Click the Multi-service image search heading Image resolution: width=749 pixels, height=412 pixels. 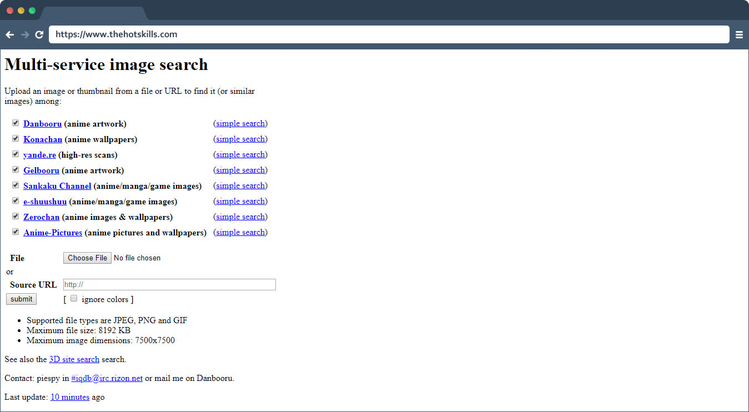(x=106, y=64)
